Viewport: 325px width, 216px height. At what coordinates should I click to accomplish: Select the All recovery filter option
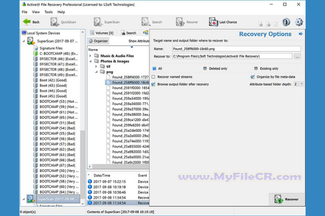pyautogui.click(x=154, y=68)
